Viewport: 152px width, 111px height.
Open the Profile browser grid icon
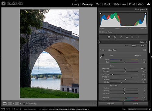tap(144, 50)
